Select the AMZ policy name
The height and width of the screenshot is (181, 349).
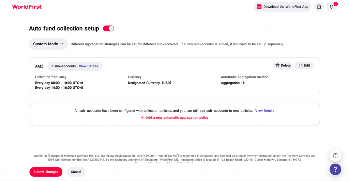click(39, 66)
